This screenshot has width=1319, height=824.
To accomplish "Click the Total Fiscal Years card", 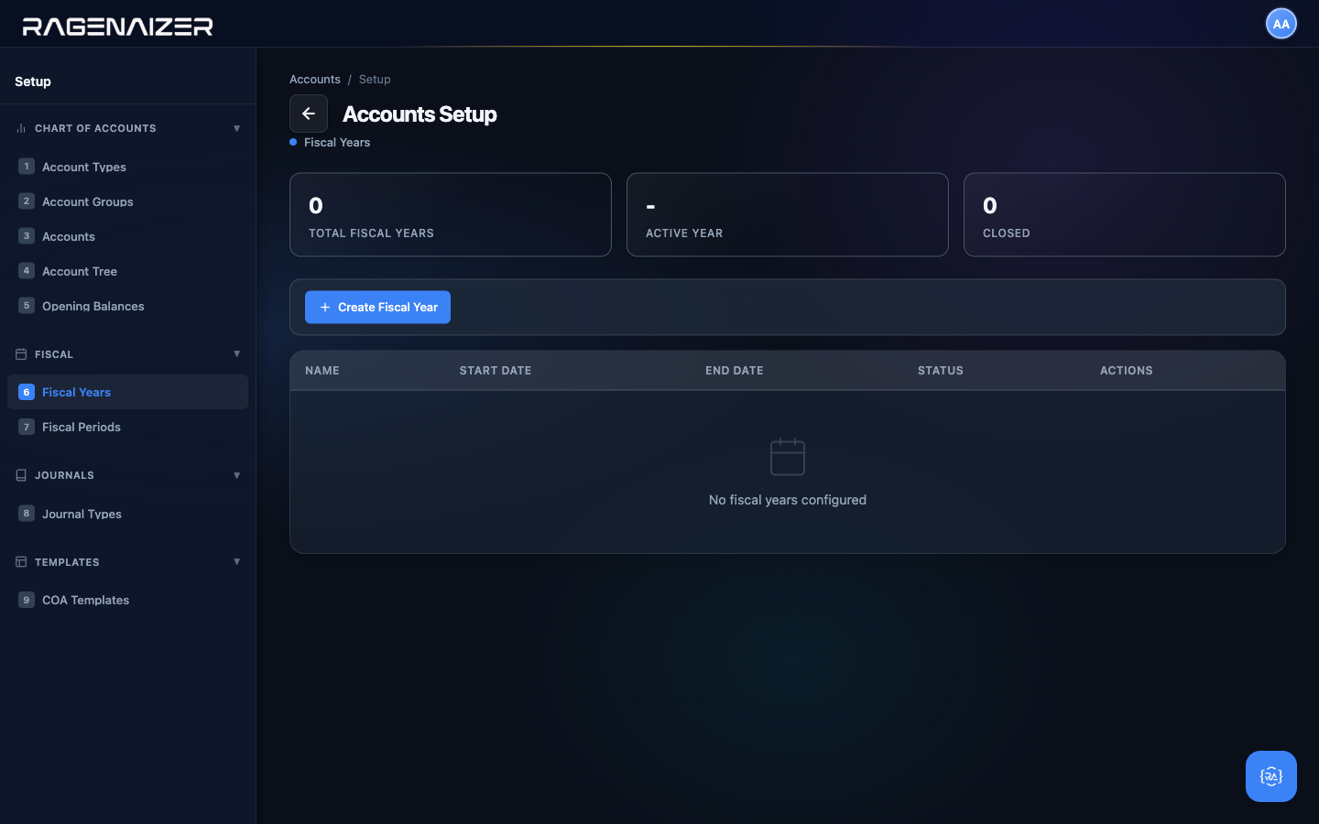I will [x=451, y=215].
